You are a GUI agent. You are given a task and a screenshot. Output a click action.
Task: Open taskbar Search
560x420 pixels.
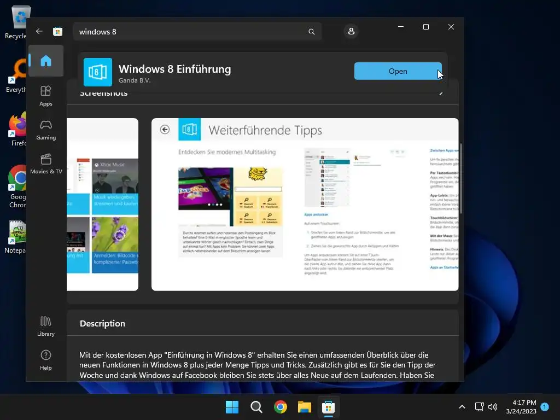[256, 407]
